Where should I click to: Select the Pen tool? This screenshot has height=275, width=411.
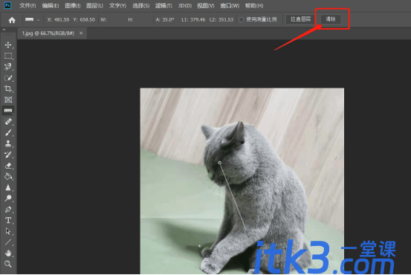(8, 209)
